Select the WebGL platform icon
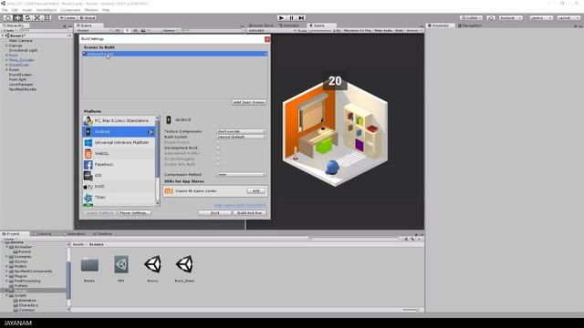584x328 pixels. pos(89,154)
